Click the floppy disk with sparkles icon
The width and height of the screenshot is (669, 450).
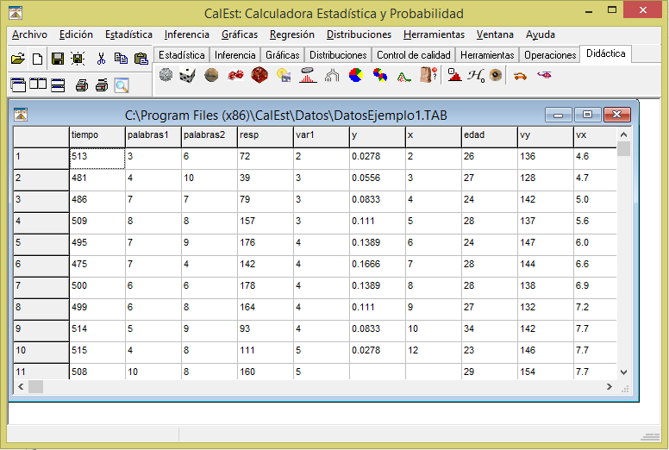point(78,59)
